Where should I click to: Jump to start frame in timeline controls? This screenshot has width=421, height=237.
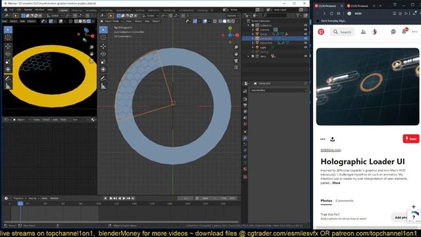pos(111,198)
